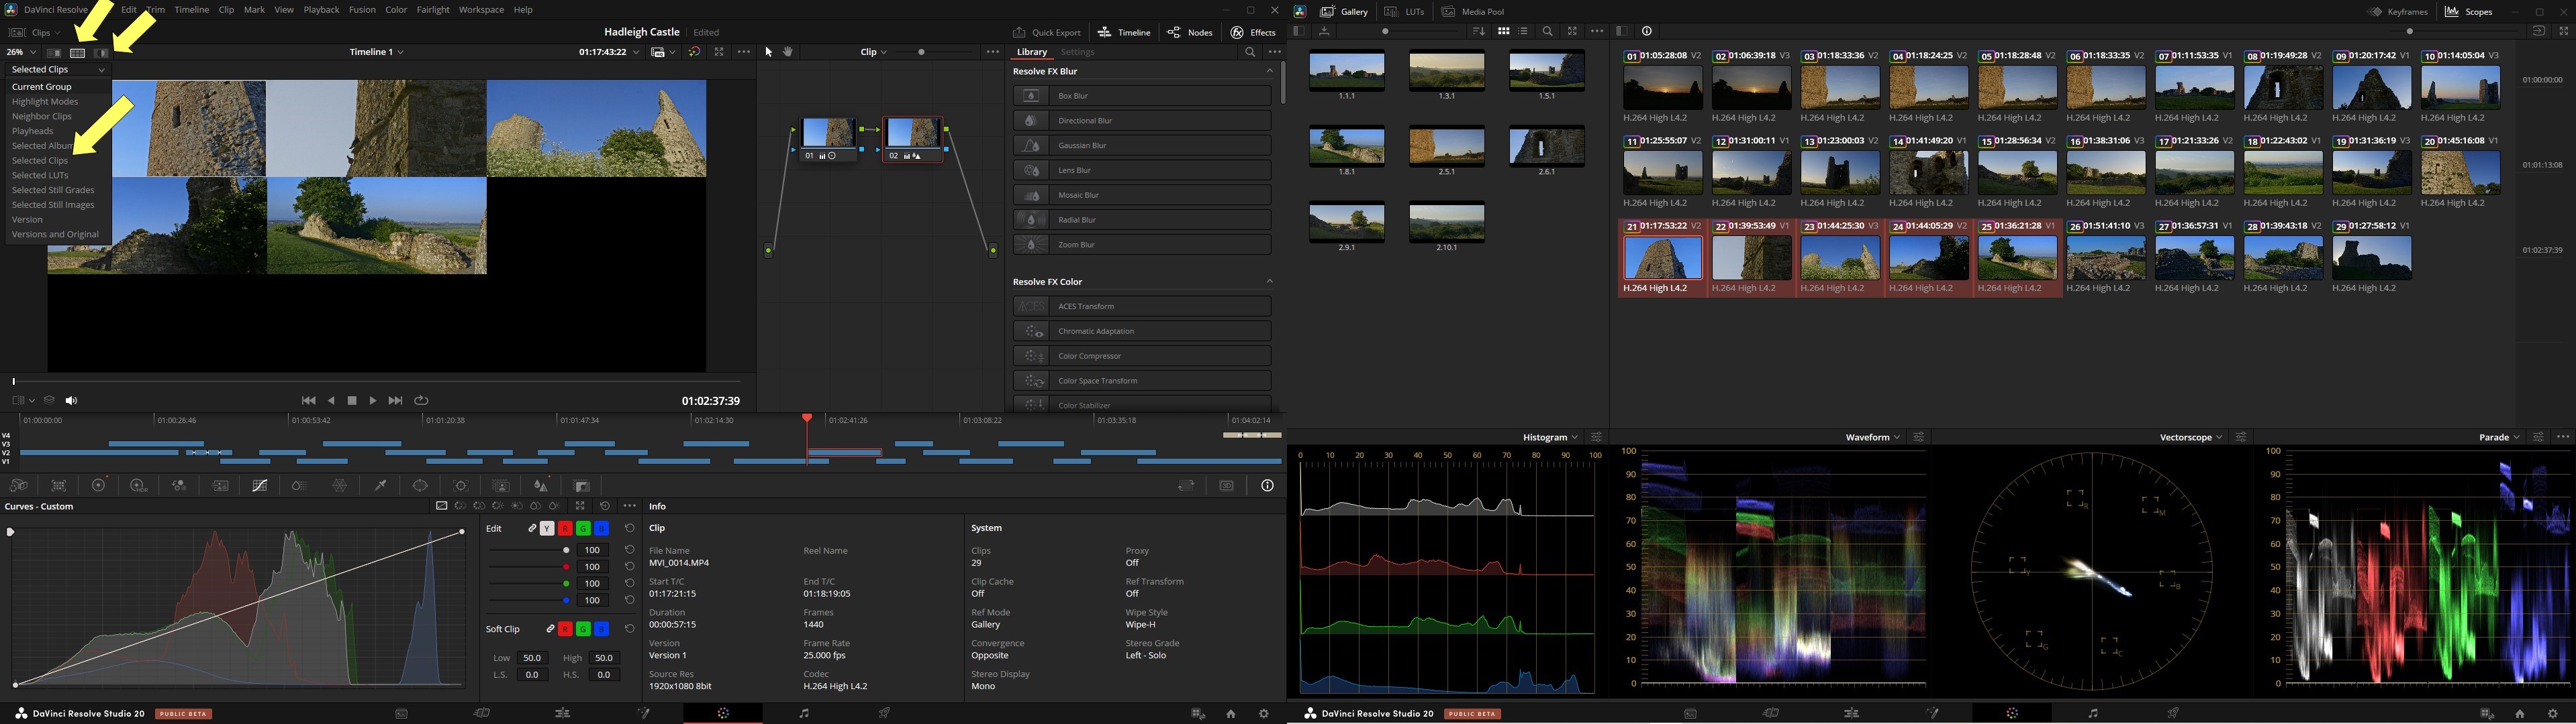Toggle the Y channel in Edit curves

(x=547, y=528)
